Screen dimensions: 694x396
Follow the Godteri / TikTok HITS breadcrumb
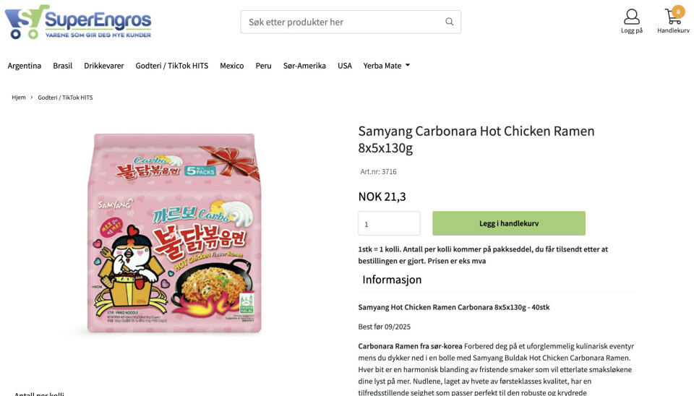pos(65,98)
